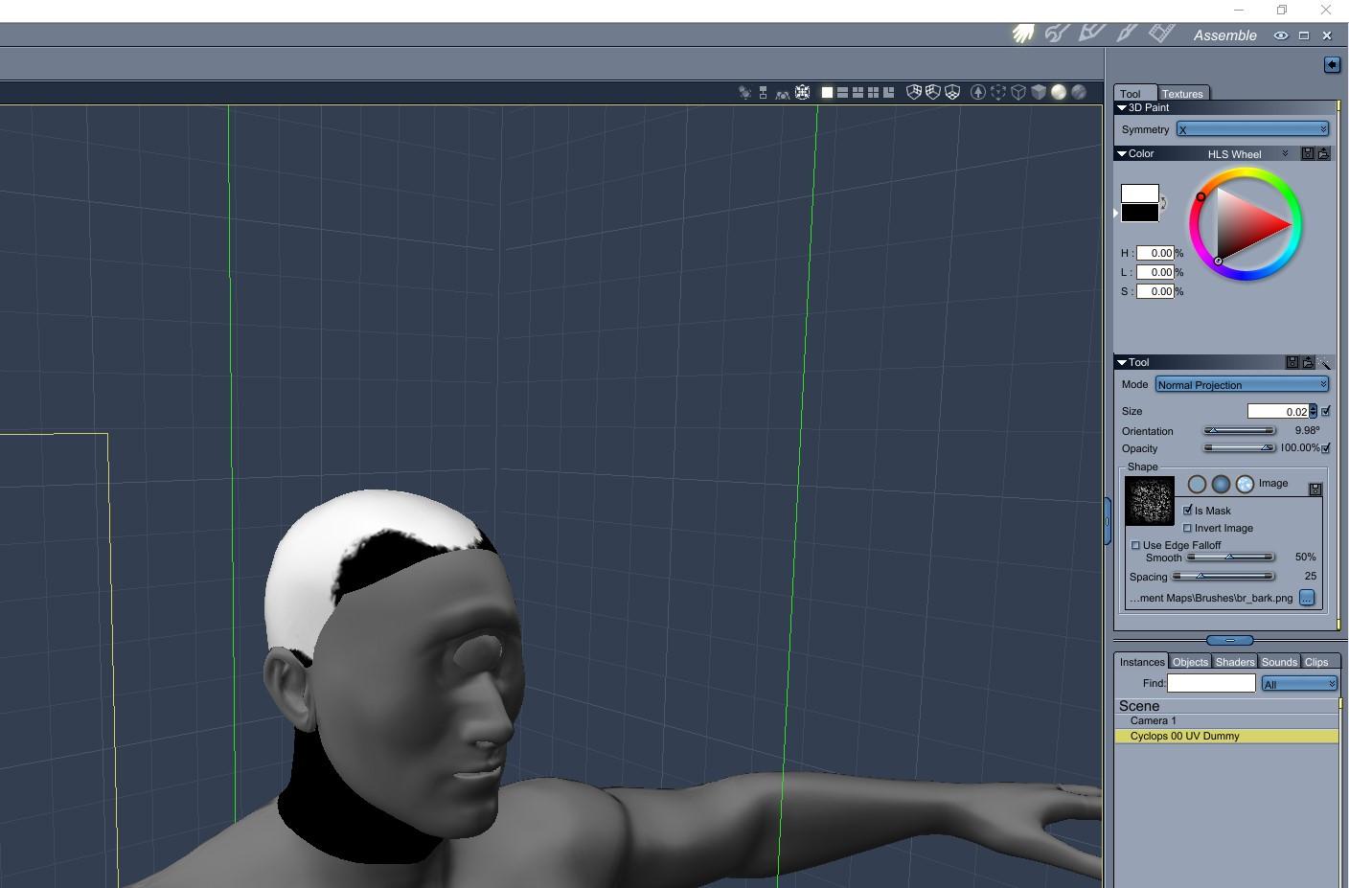Screen dimensions: 1349x888
Task: Open the Symmetry dropdown
Action: coord(1252,129)
